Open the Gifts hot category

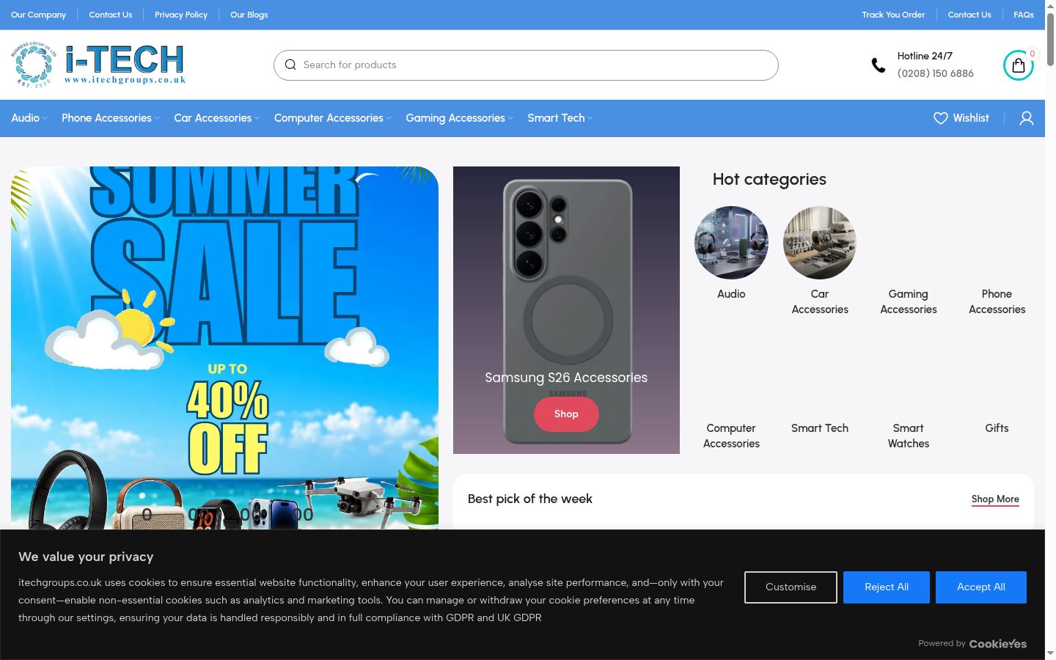coord(997,428)
